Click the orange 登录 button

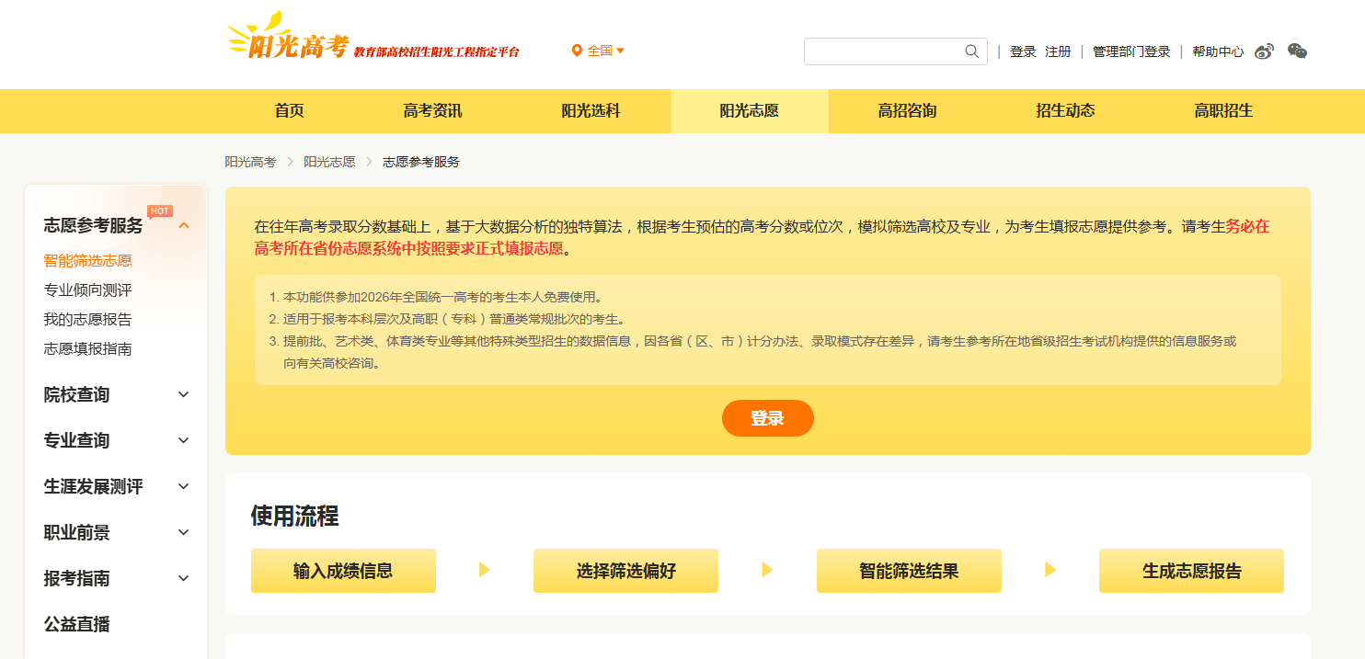[768, 418]
